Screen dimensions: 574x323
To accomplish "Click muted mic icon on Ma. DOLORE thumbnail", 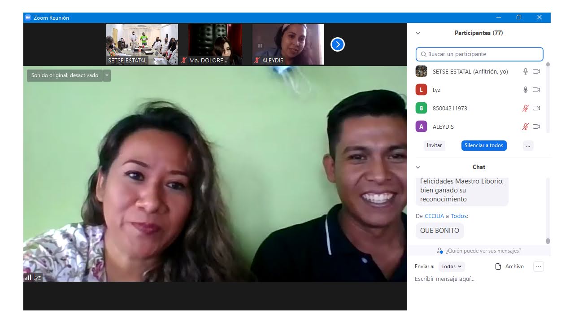I will [x=184, y=60].
